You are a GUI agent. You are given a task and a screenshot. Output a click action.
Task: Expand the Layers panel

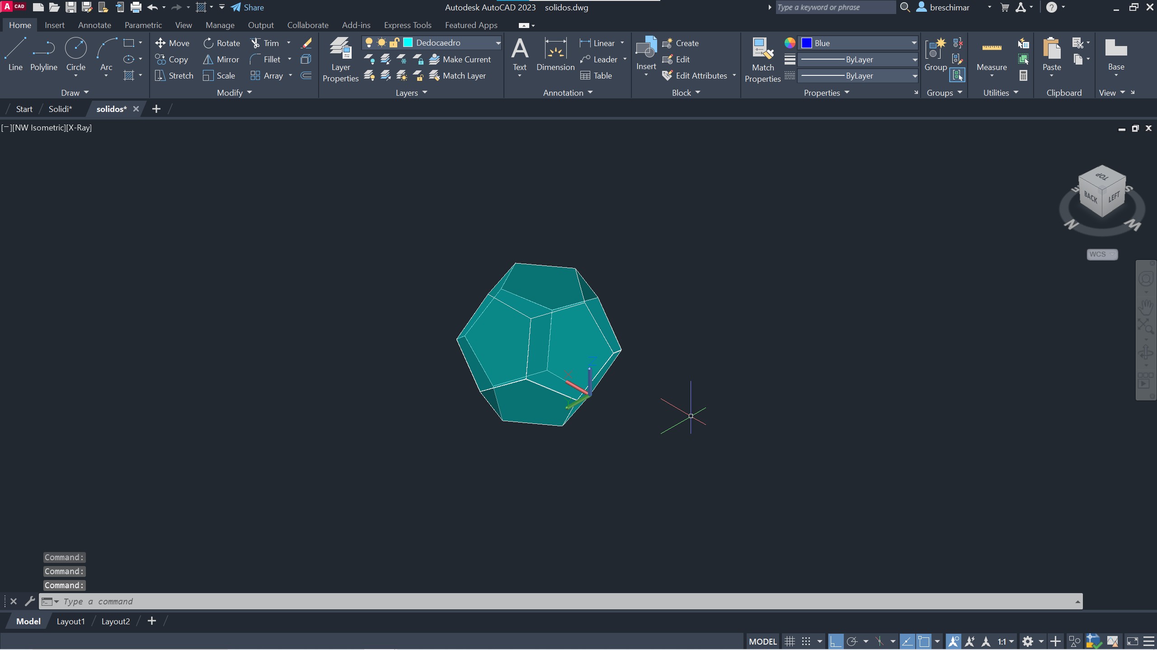(411, 93)
